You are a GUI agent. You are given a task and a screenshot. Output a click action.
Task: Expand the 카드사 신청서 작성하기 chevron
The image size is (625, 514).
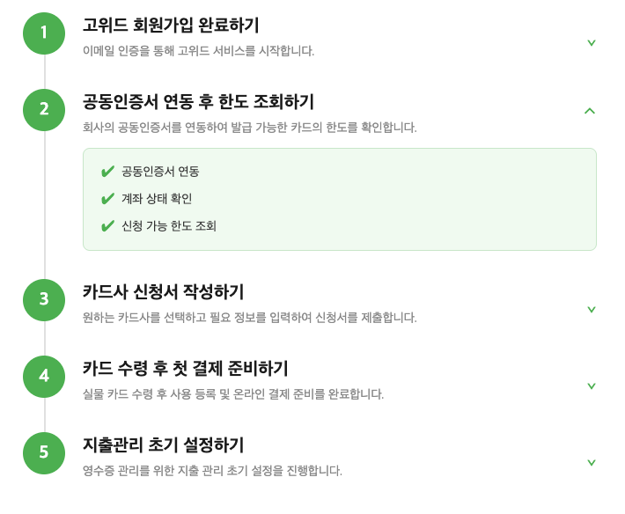click(x=592, y=309)
